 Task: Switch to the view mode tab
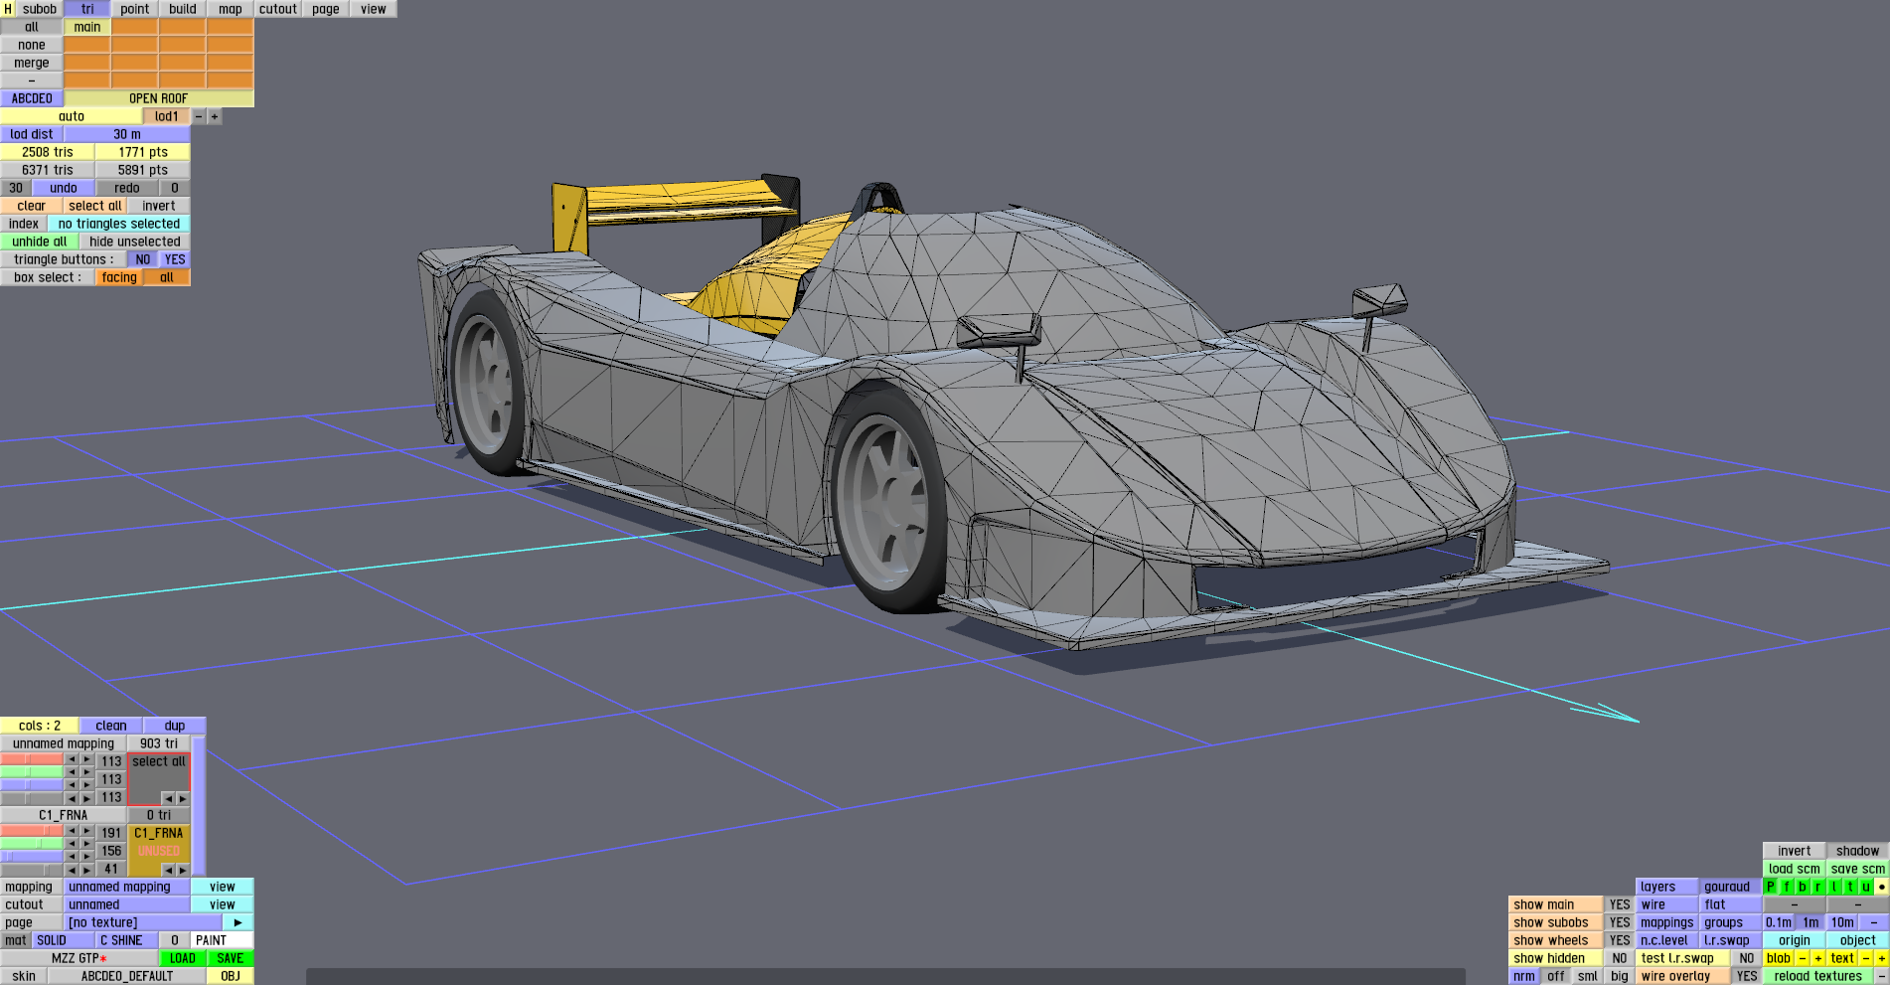[x=374, y=9]
